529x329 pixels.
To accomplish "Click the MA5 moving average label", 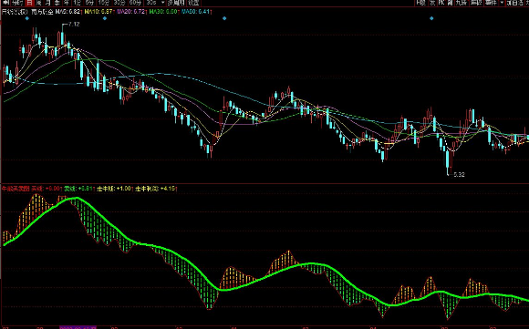I will click(x=68, y=12).
